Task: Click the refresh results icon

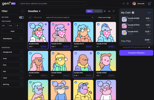Action: tap(30, 17)
